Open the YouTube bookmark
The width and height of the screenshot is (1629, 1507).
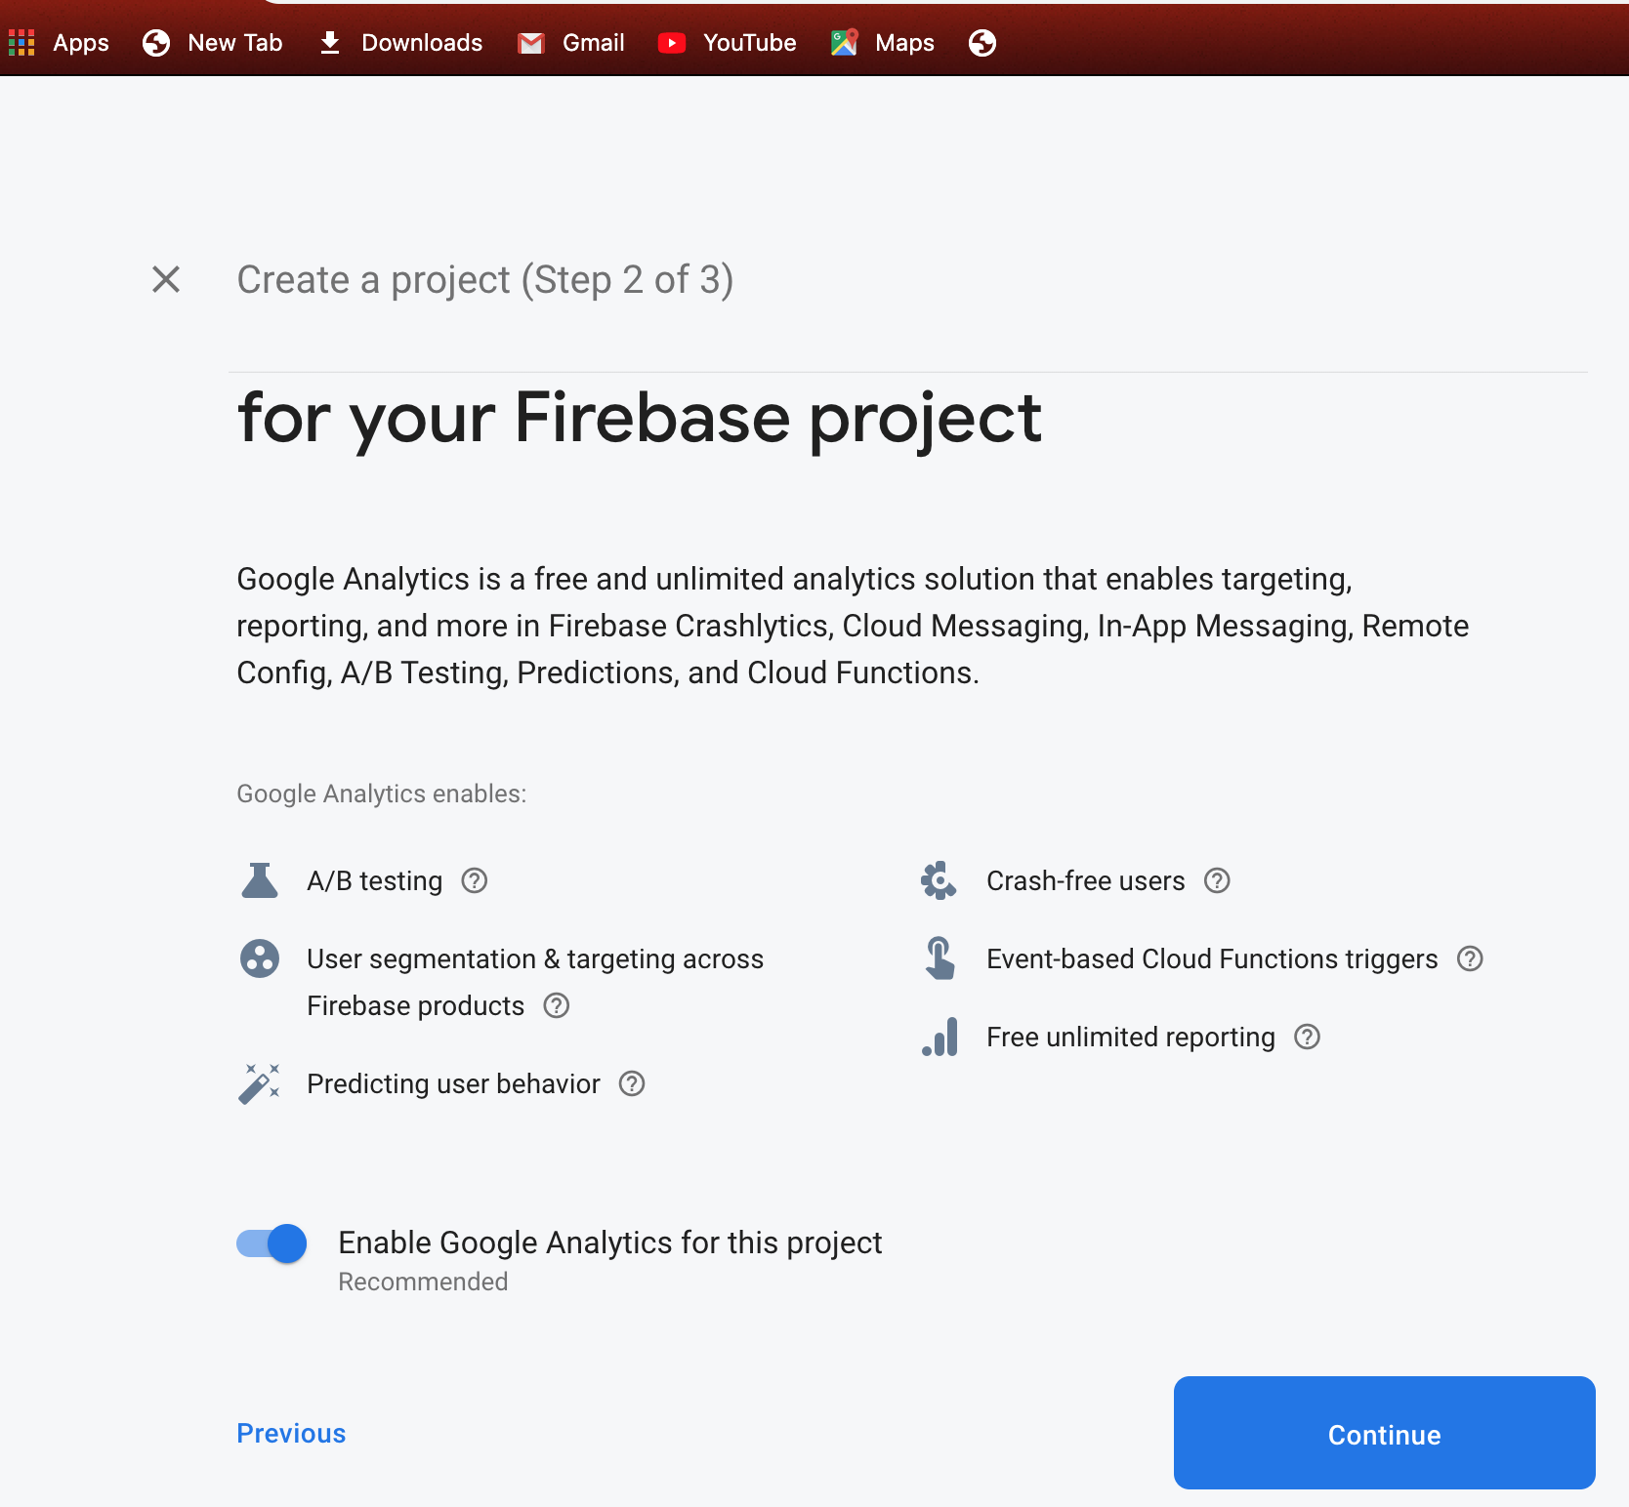pos(728,43)
